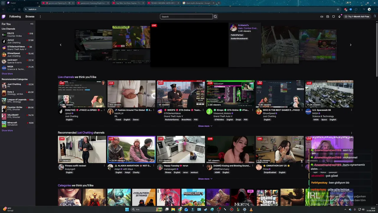Open VALORANT category in sidebar

18,116
